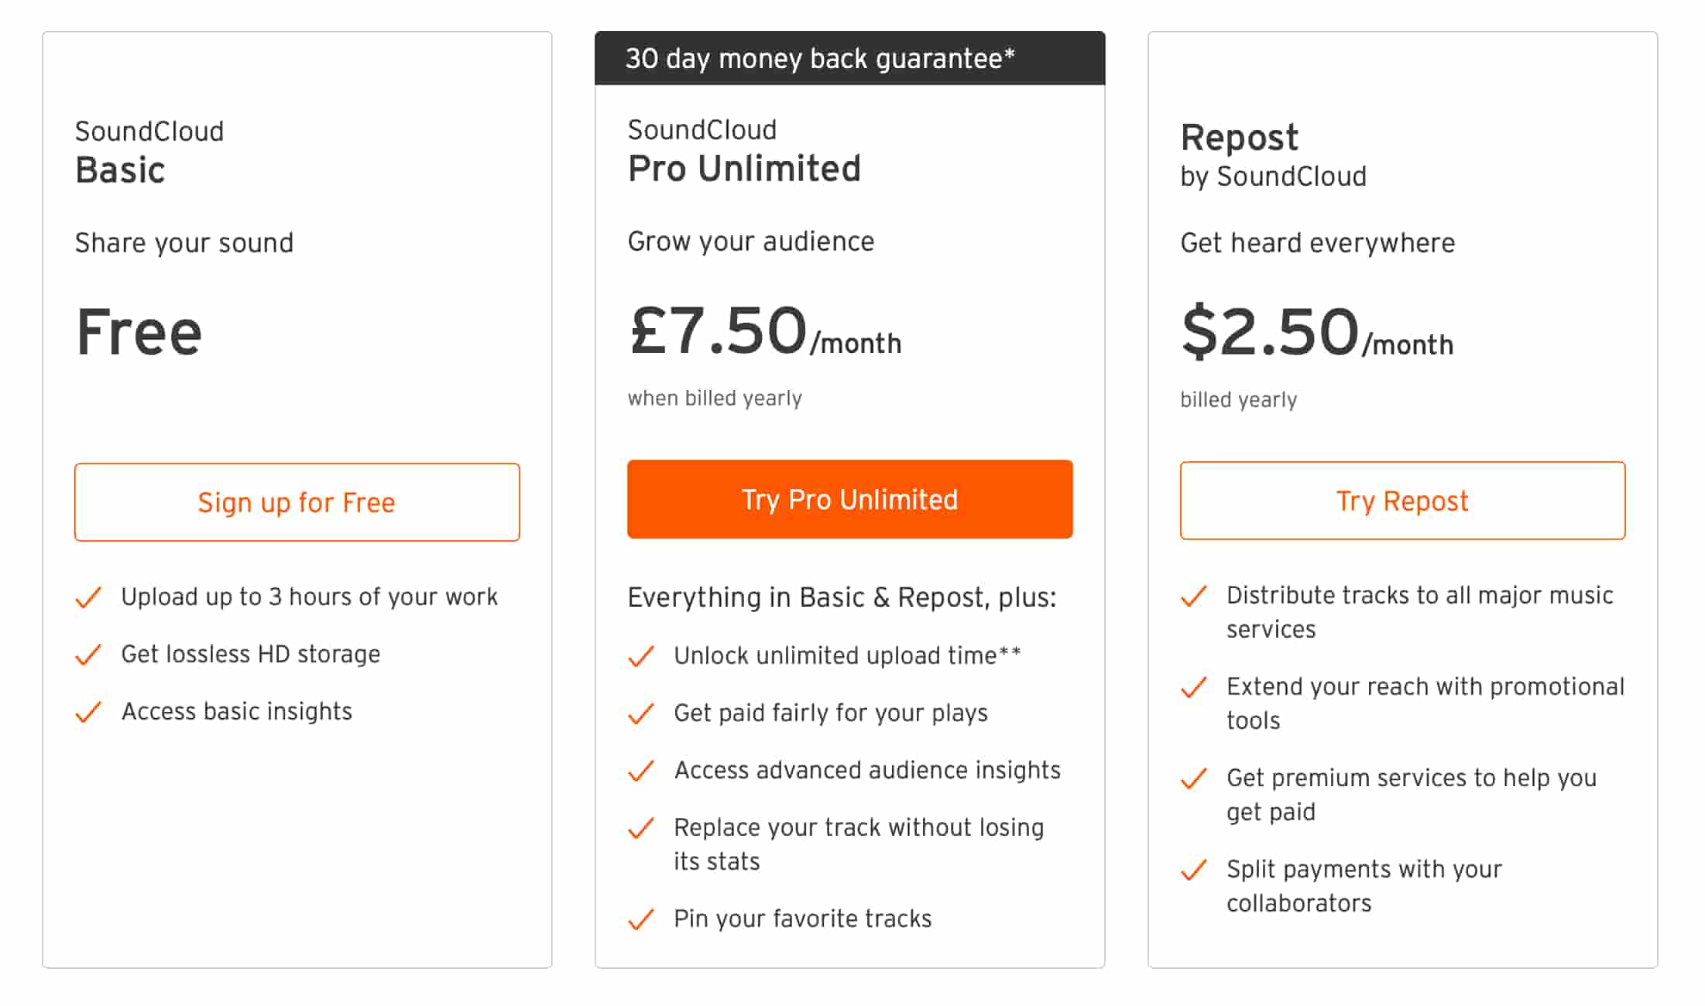Viewport: 1705px width, 1006px height.
Task: Click the SoundCloud Pro Unlimited plan title
Action: point(744,151)
